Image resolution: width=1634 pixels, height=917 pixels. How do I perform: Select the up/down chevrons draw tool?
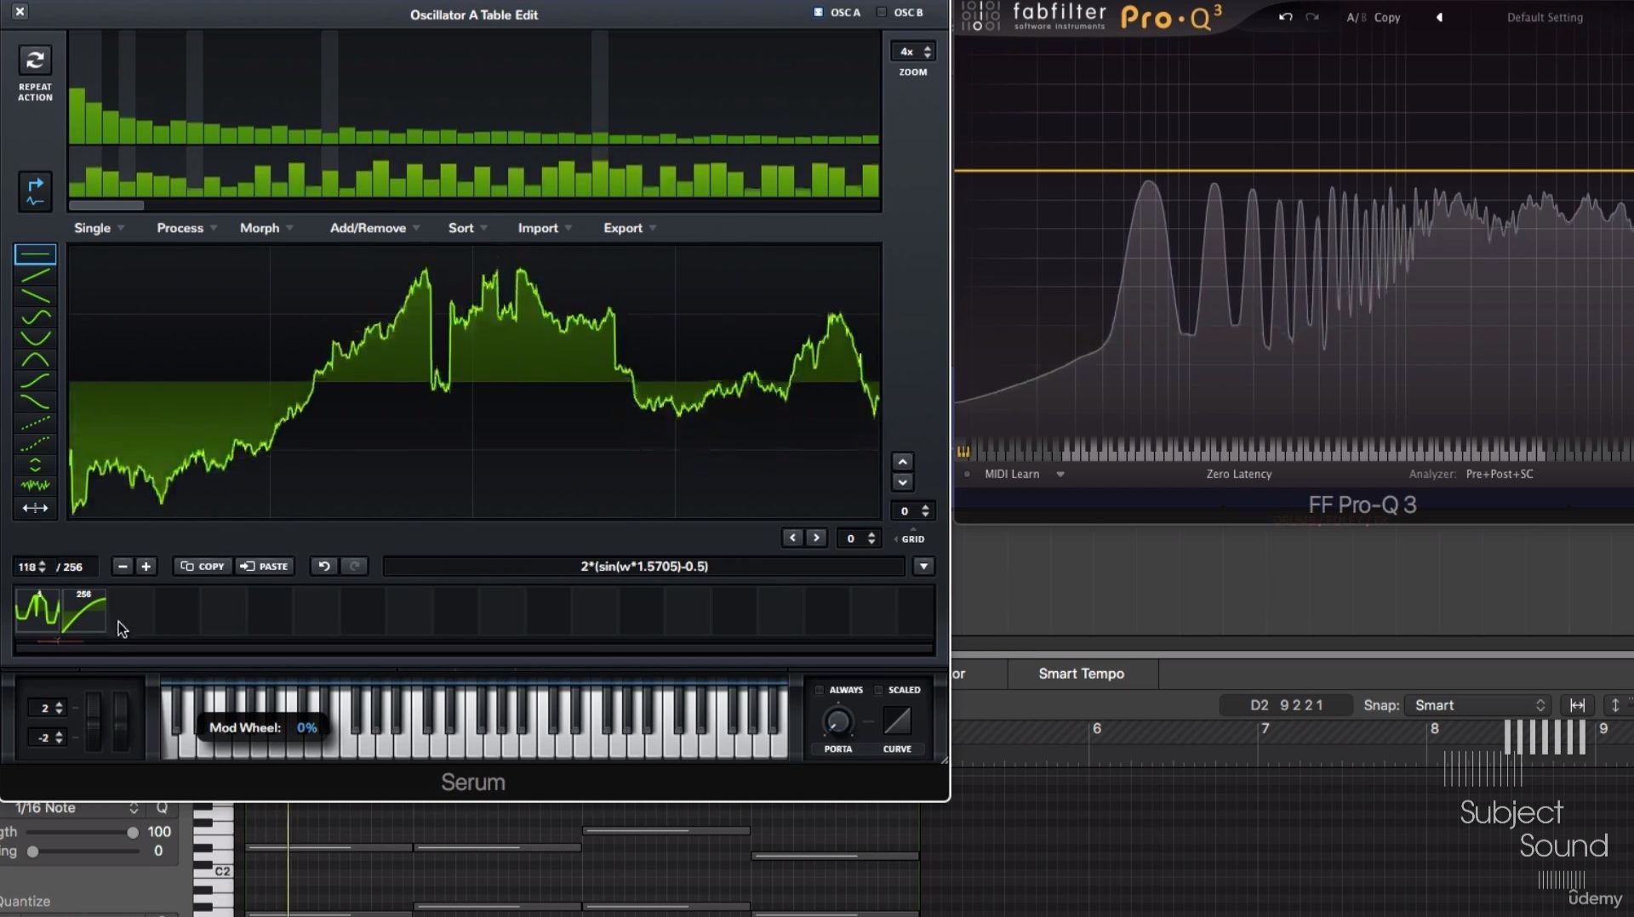coord(35,465)
